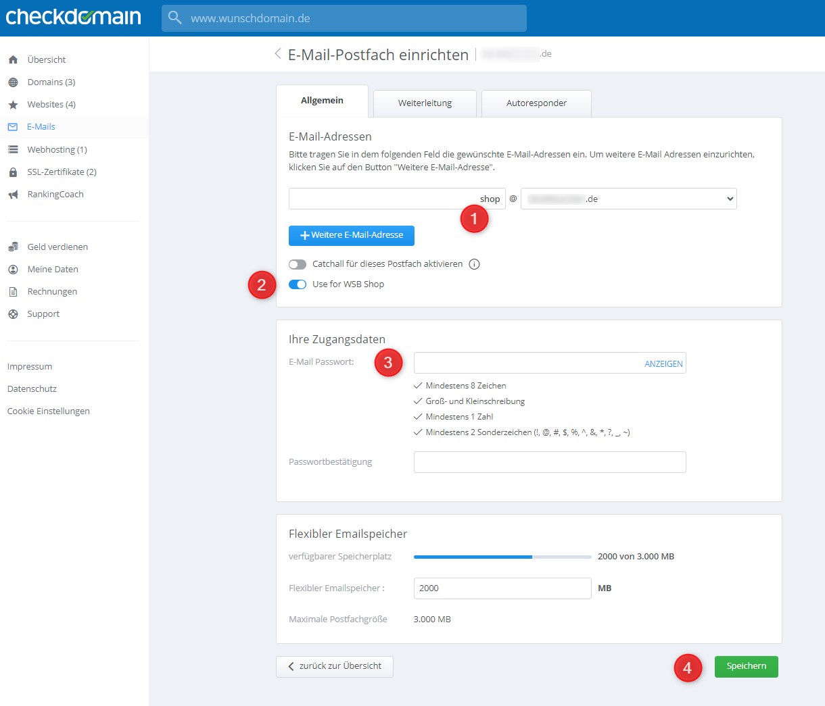Image resolution: width=825 pixels, height=706 pixels.
Task: Click the RankingCoach megaphone icon
Action: point(13,195)
